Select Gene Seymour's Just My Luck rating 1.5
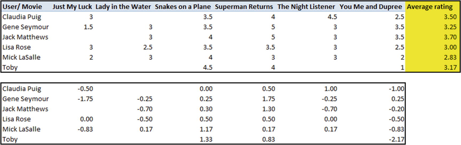461x145 pixels. click(88, 27)
